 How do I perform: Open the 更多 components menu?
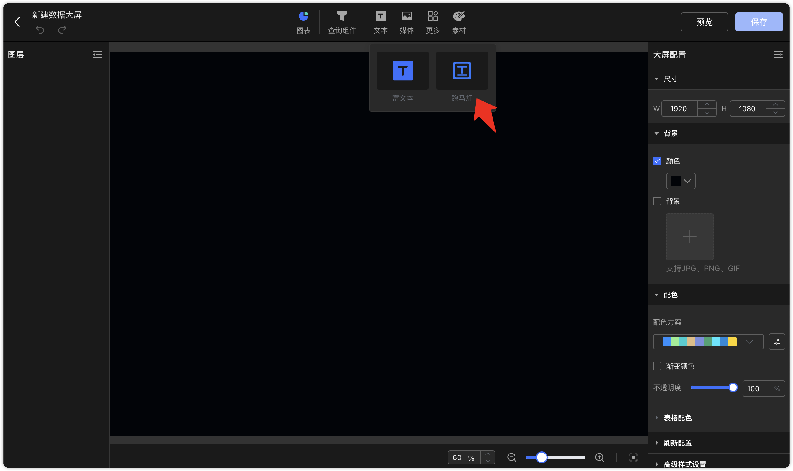pos(432,22)
